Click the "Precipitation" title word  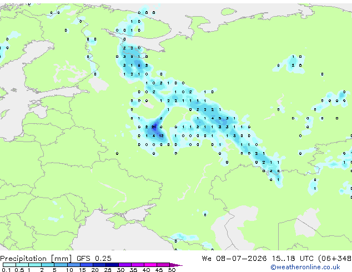pos(23,259)
